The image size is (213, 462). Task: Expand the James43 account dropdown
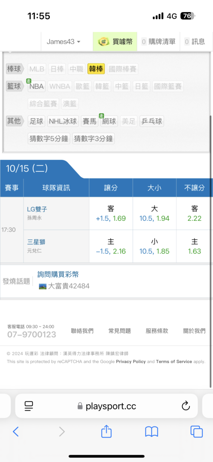tap(63, 42)
